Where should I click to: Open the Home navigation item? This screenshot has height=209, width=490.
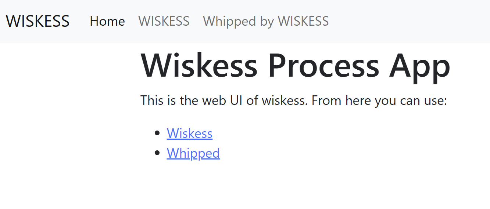[107, 21]
